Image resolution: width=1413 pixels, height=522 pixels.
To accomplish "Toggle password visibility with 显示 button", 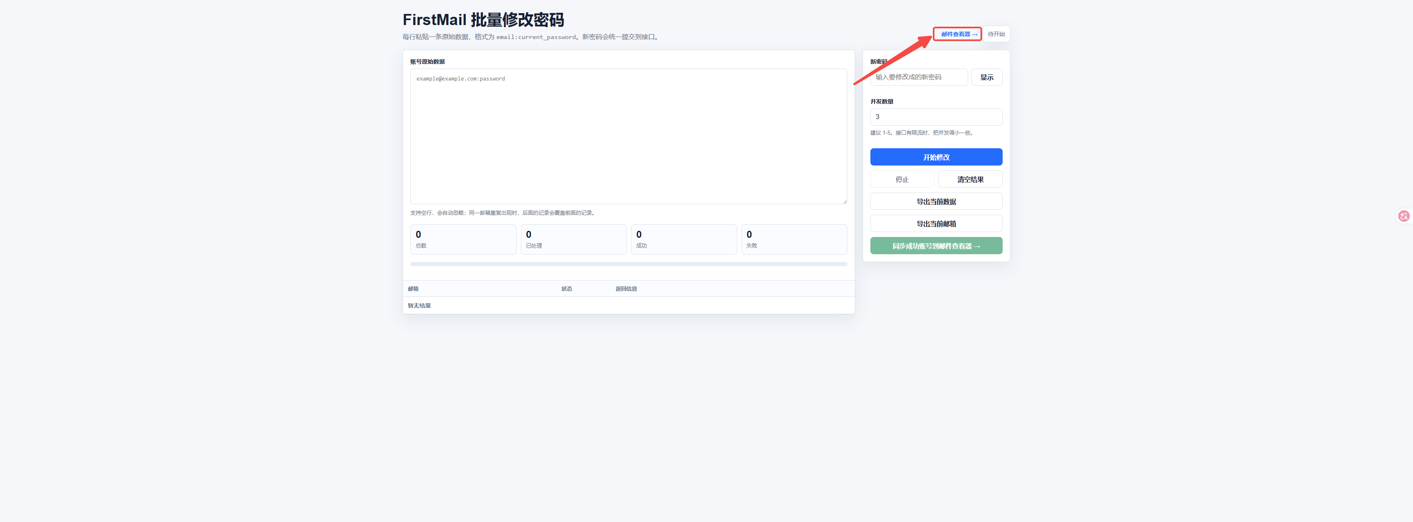I will point(987,77).
